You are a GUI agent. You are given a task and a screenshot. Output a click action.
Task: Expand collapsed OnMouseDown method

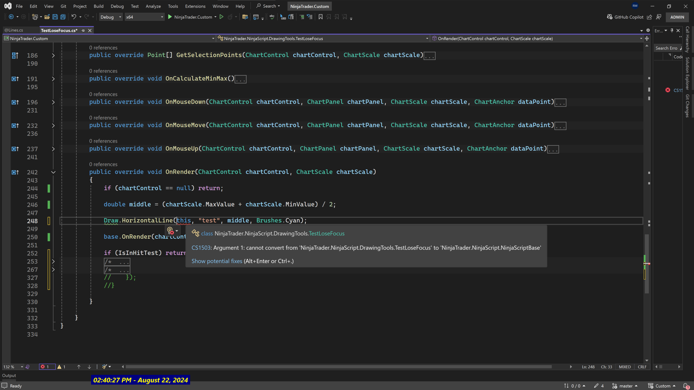coord(53,102)
